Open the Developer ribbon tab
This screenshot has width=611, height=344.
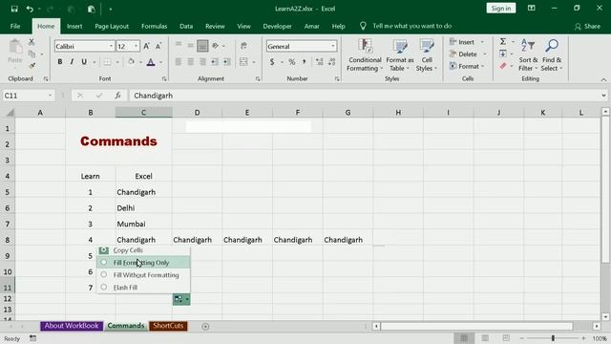click(x=277, y=26)
